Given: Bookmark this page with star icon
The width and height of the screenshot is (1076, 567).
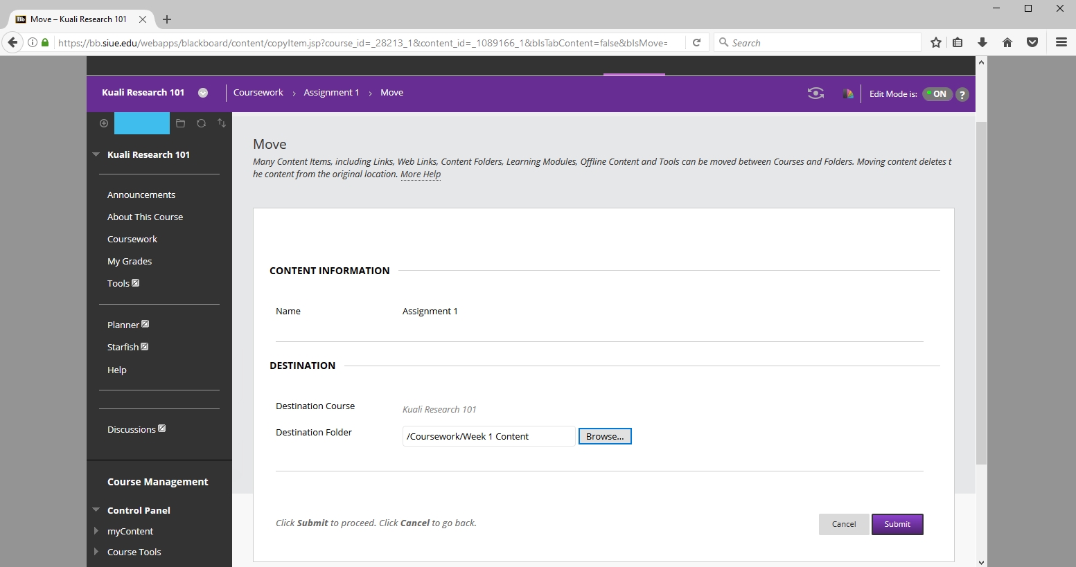Looking at the screenshot, I should tap(936, 42).
